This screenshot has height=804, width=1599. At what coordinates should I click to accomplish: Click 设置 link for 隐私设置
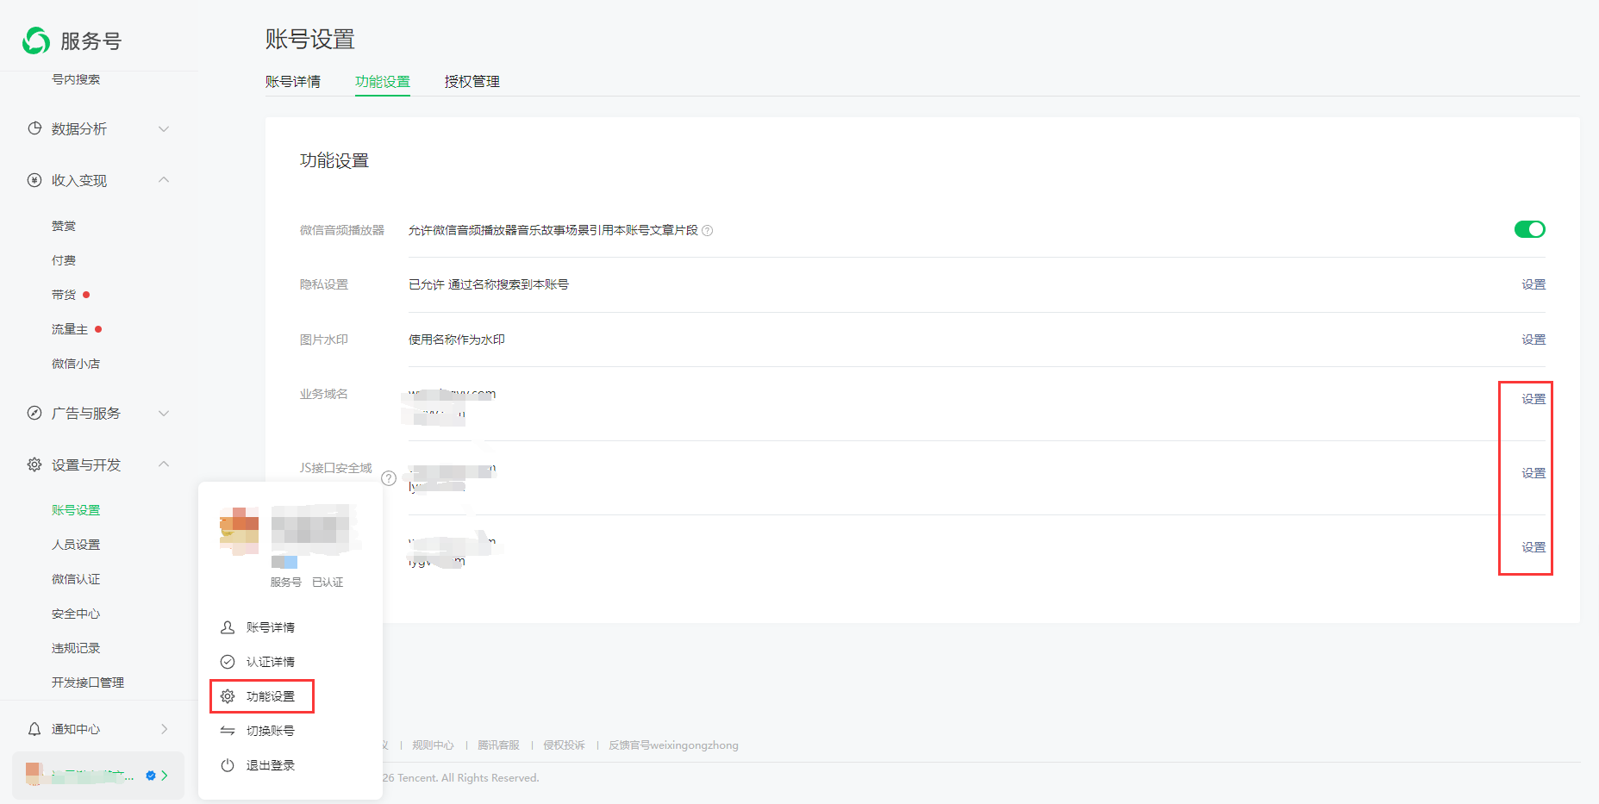(x=1533, y=284)
